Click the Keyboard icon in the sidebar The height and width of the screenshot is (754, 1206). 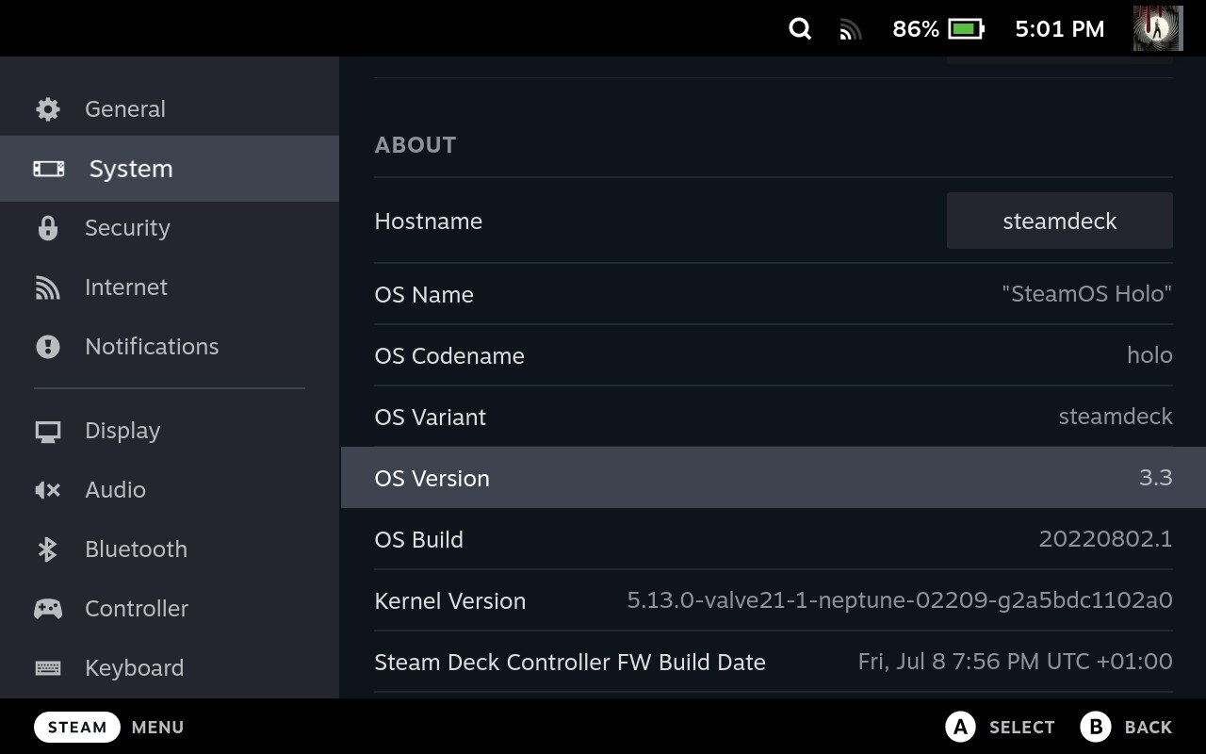point(47,667)
